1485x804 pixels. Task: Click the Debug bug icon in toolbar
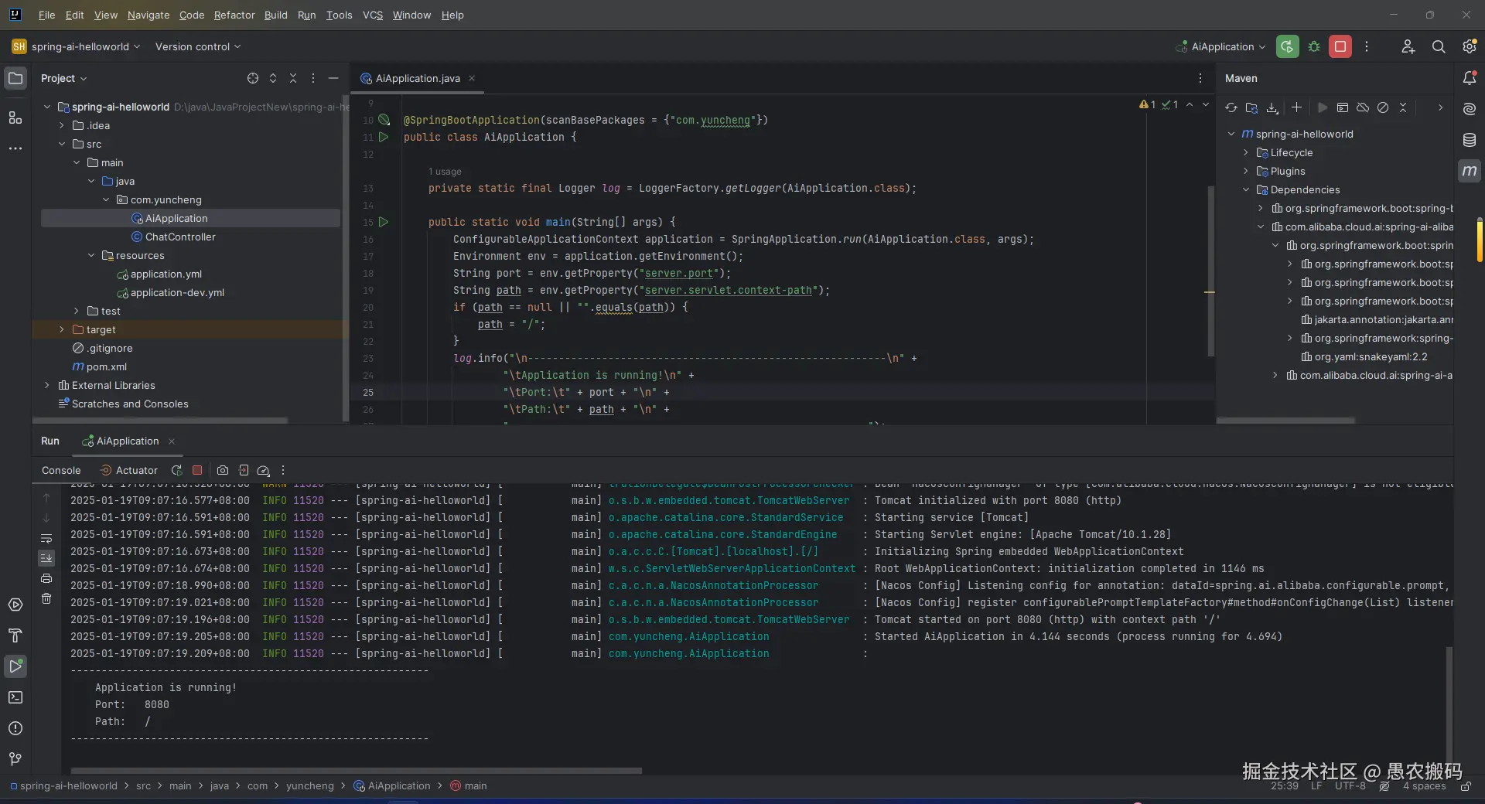tap(1313, 46)
